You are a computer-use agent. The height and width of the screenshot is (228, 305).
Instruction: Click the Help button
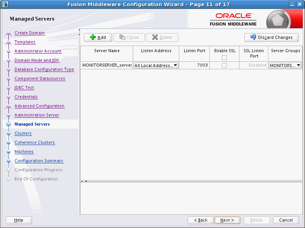(x=19, y=220)
